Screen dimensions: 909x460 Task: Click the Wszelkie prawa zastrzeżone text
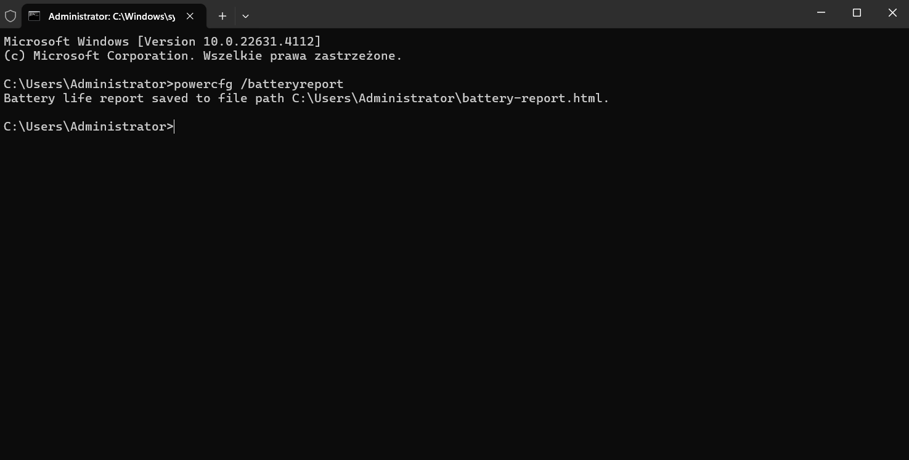[303, 56]
